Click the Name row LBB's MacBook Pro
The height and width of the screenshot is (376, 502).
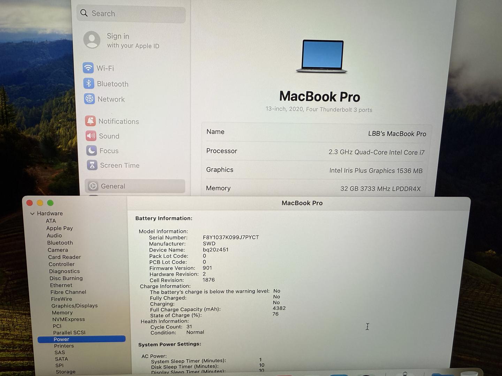point(316,133)
